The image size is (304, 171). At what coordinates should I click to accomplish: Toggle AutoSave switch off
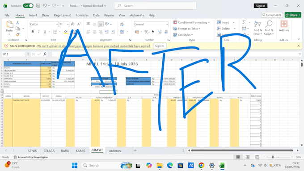point(28,6)
